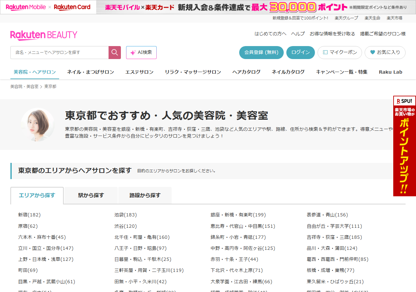Open お気に入り favorites button
416x292 pixels.
tap(385, 53)
